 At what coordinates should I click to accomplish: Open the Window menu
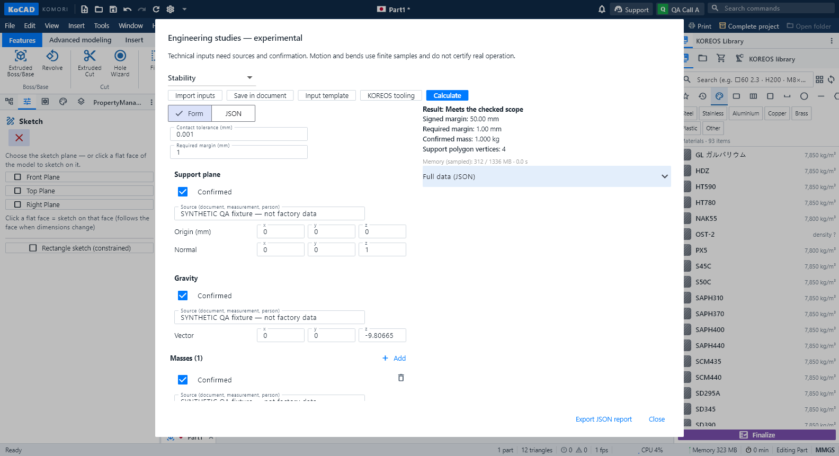point(131,25)
